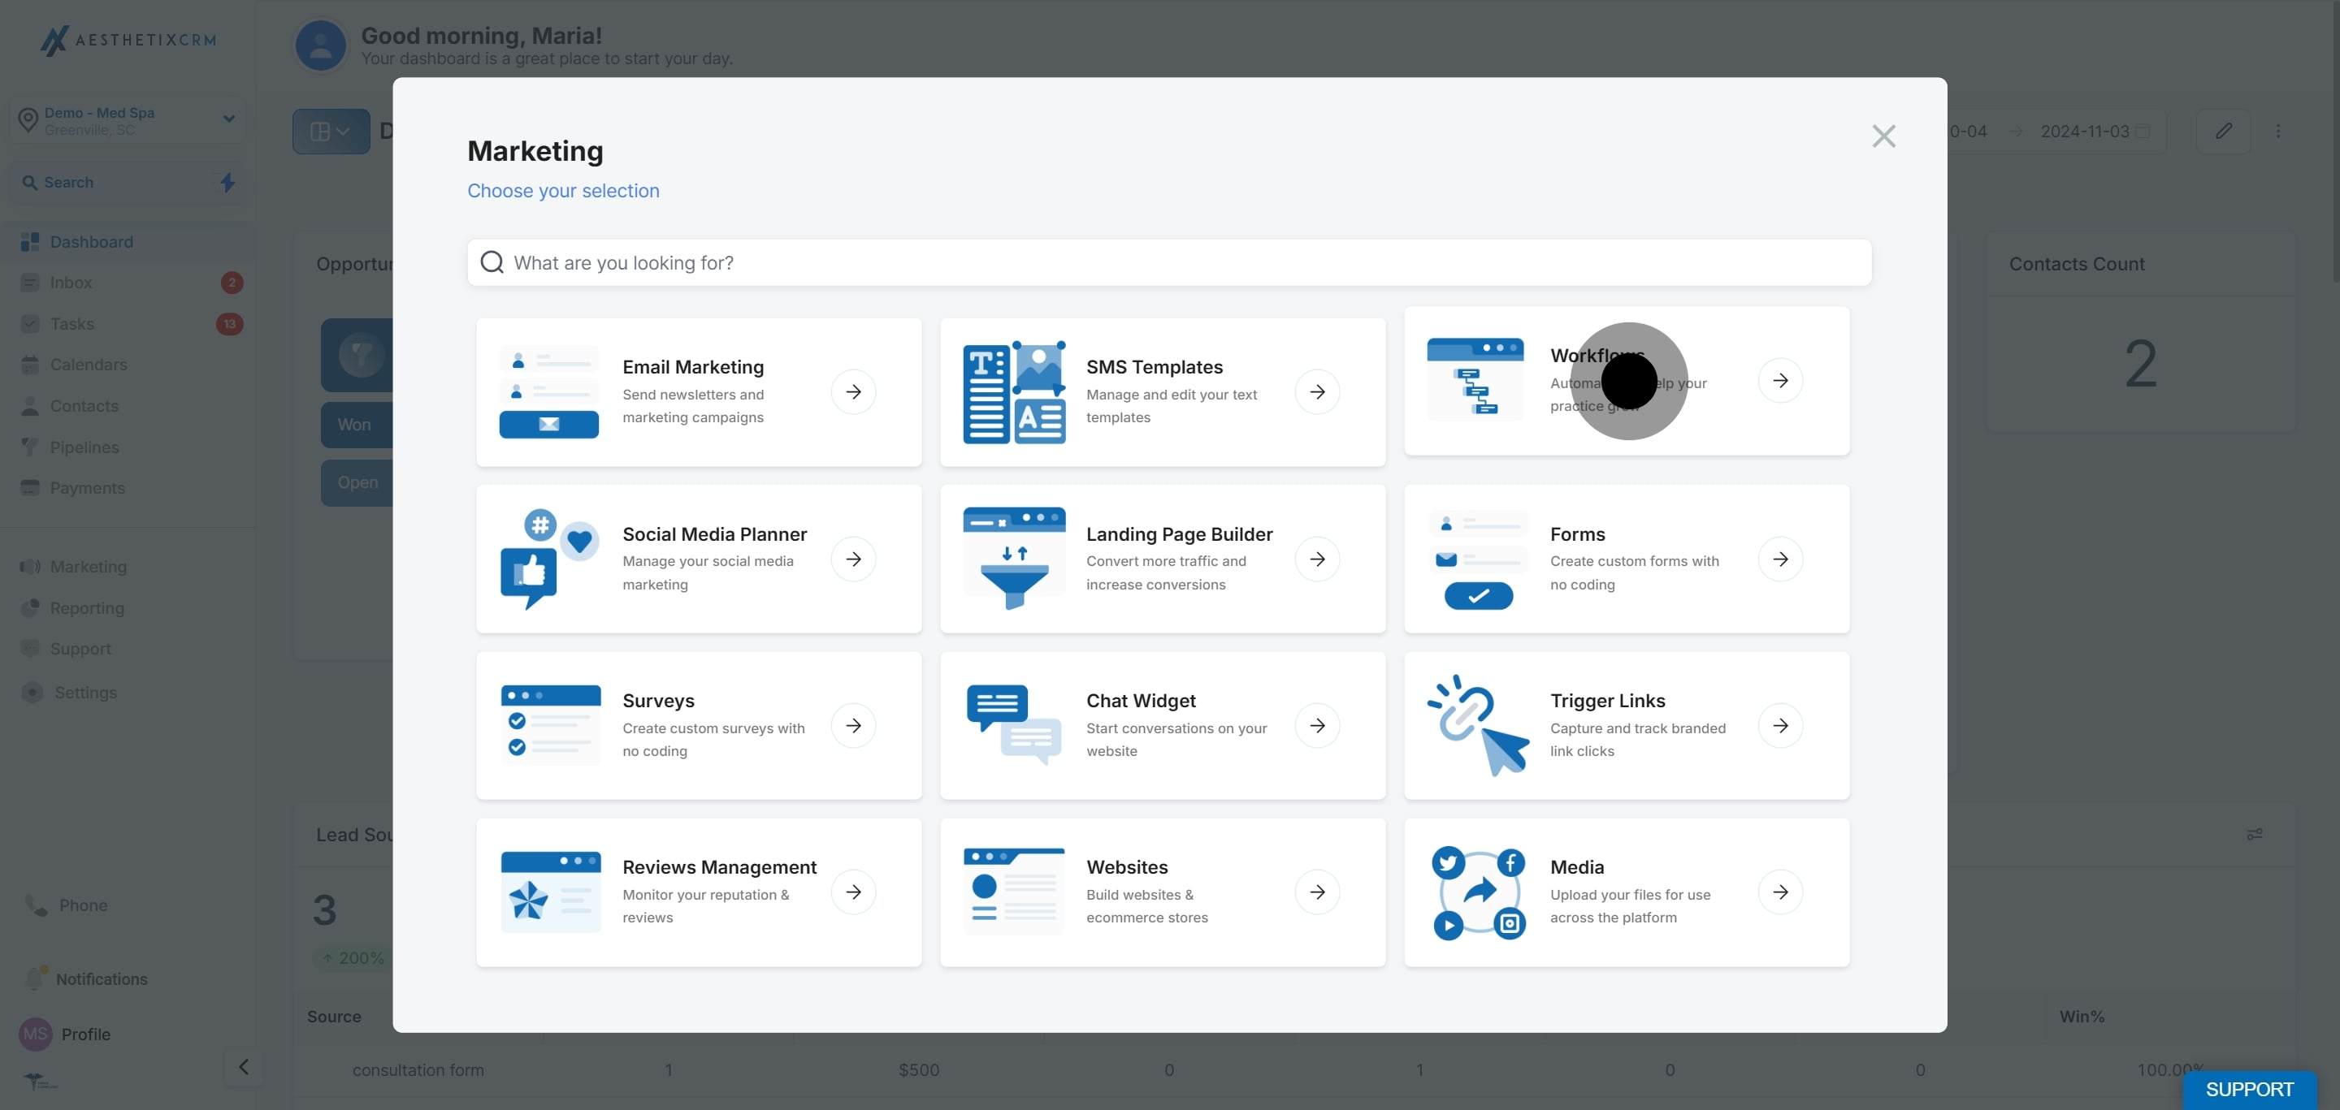Select the Social Media Planner title

(714, 534)
